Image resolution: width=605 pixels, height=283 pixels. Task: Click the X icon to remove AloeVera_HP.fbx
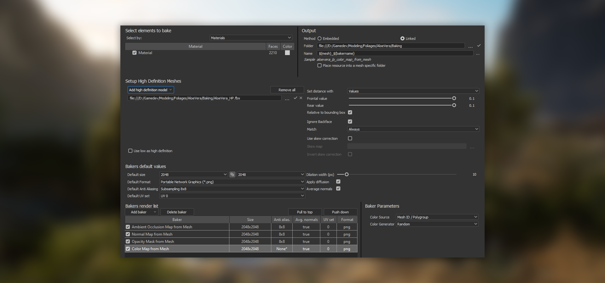[301, 98]
